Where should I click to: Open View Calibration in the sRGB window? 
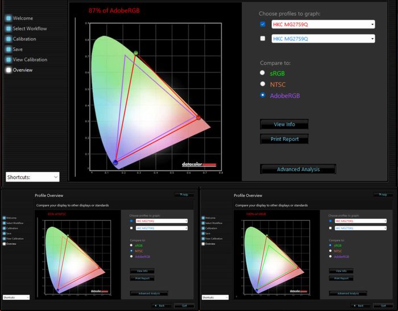pos(212,239)
